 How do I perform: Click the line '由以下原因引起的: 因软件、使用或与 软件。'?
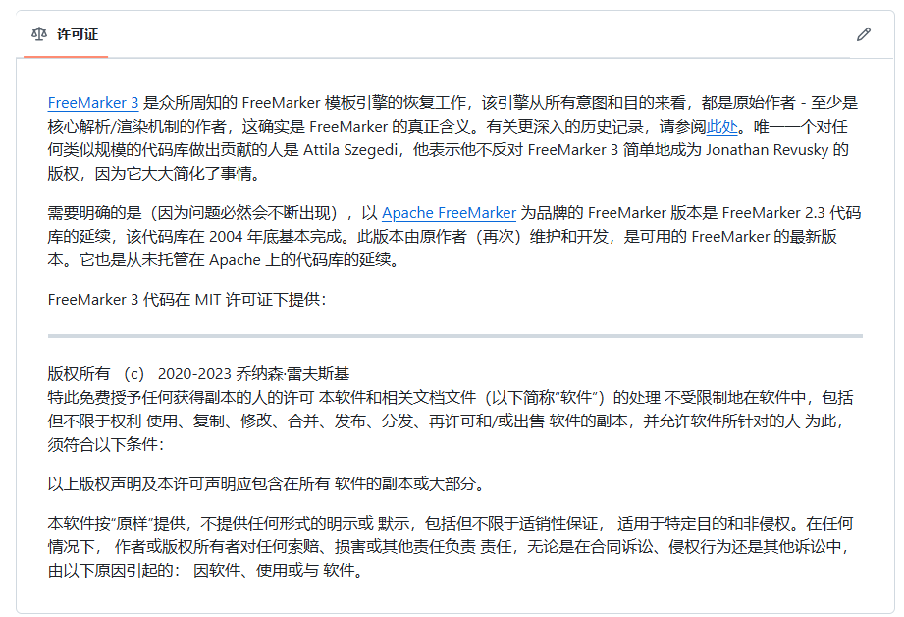coord(205,571)
